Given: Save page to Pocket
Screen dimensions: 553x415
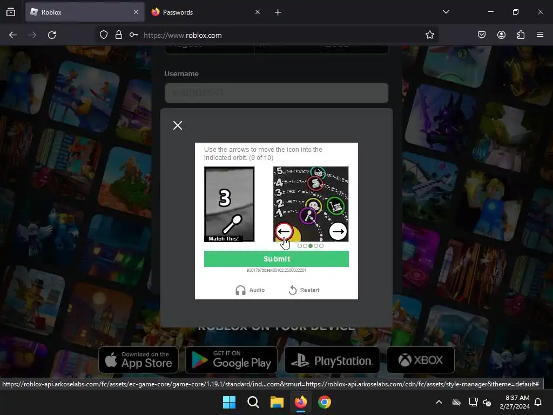Looking at the screenshot, I should click(482, 35).
